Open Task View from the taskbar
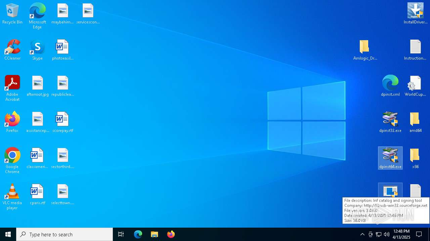 coord(121,234)
